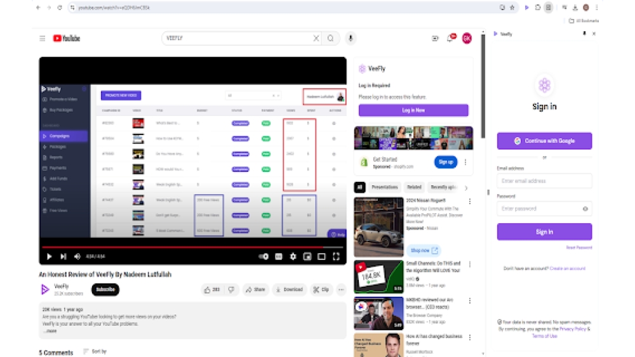Select the Related filter chip
Screen dimensions: 635x357
414,187
